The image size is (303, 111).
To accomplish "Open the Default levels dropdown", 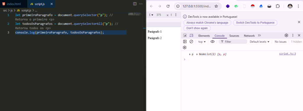I will pos(260,42).
